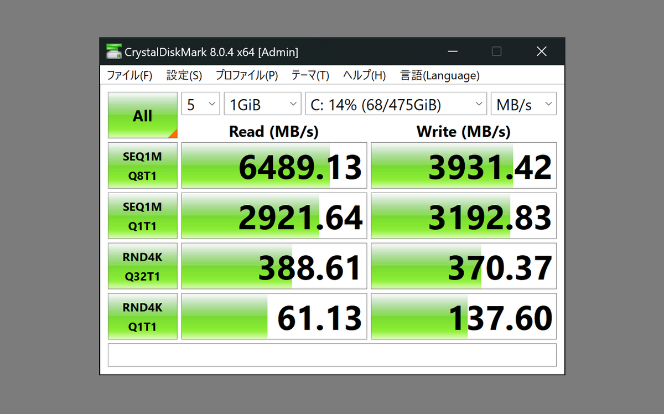Open the プロファイル(P) menu
The image size is (664, 414).
247,75
